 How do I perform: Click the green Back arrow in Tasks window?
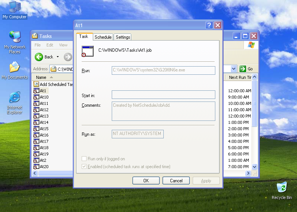[x=39, y=57]
